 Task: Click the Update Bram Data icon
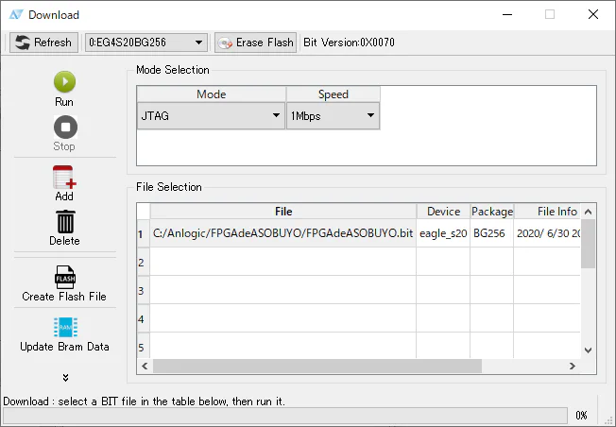(x=64, y=328)
